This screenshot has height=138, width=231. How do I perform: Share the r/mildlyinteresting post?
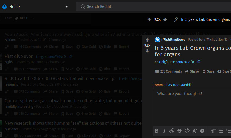[x=51, y=114]
